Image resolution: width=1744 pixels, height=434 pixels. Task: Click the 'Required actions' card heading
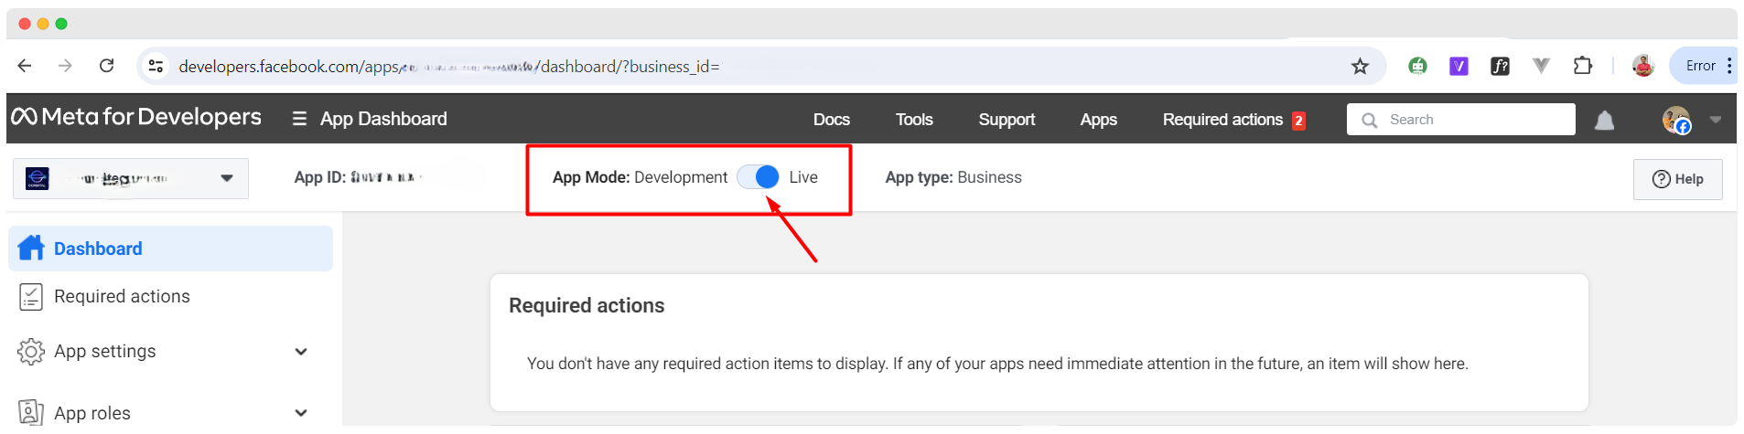[x=587, y=306]
